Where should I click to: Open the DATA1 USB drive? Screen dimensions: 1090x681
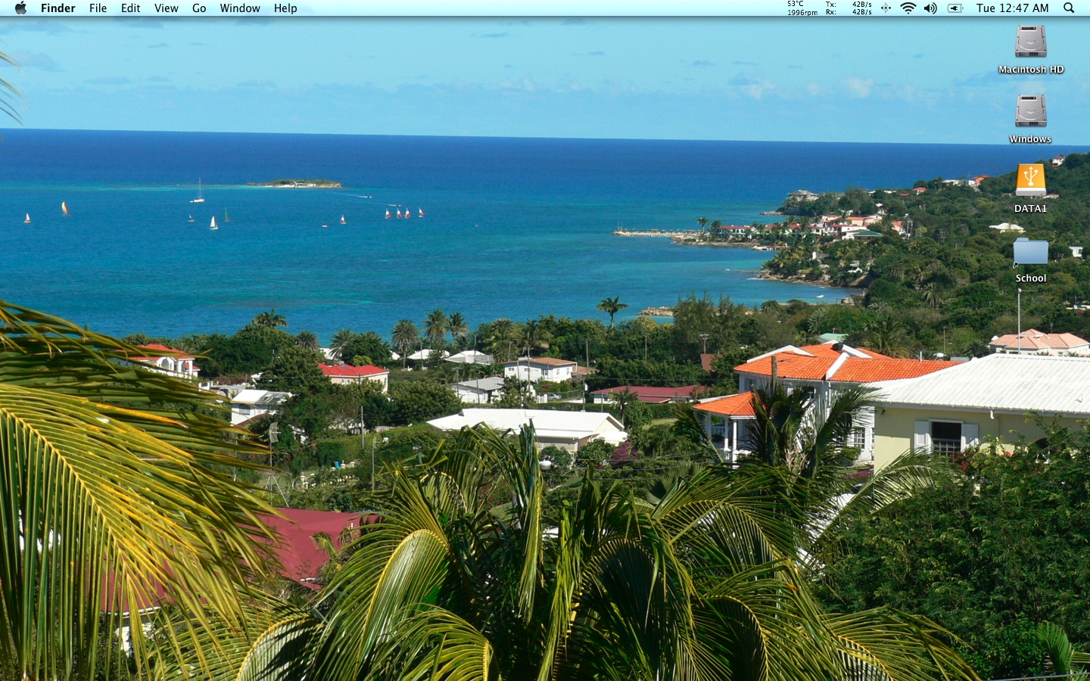pos(1029,182)
